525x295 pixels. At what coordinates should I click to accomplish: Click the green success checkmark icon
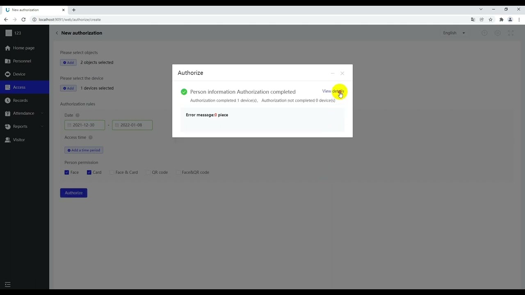tap(184, 92)
